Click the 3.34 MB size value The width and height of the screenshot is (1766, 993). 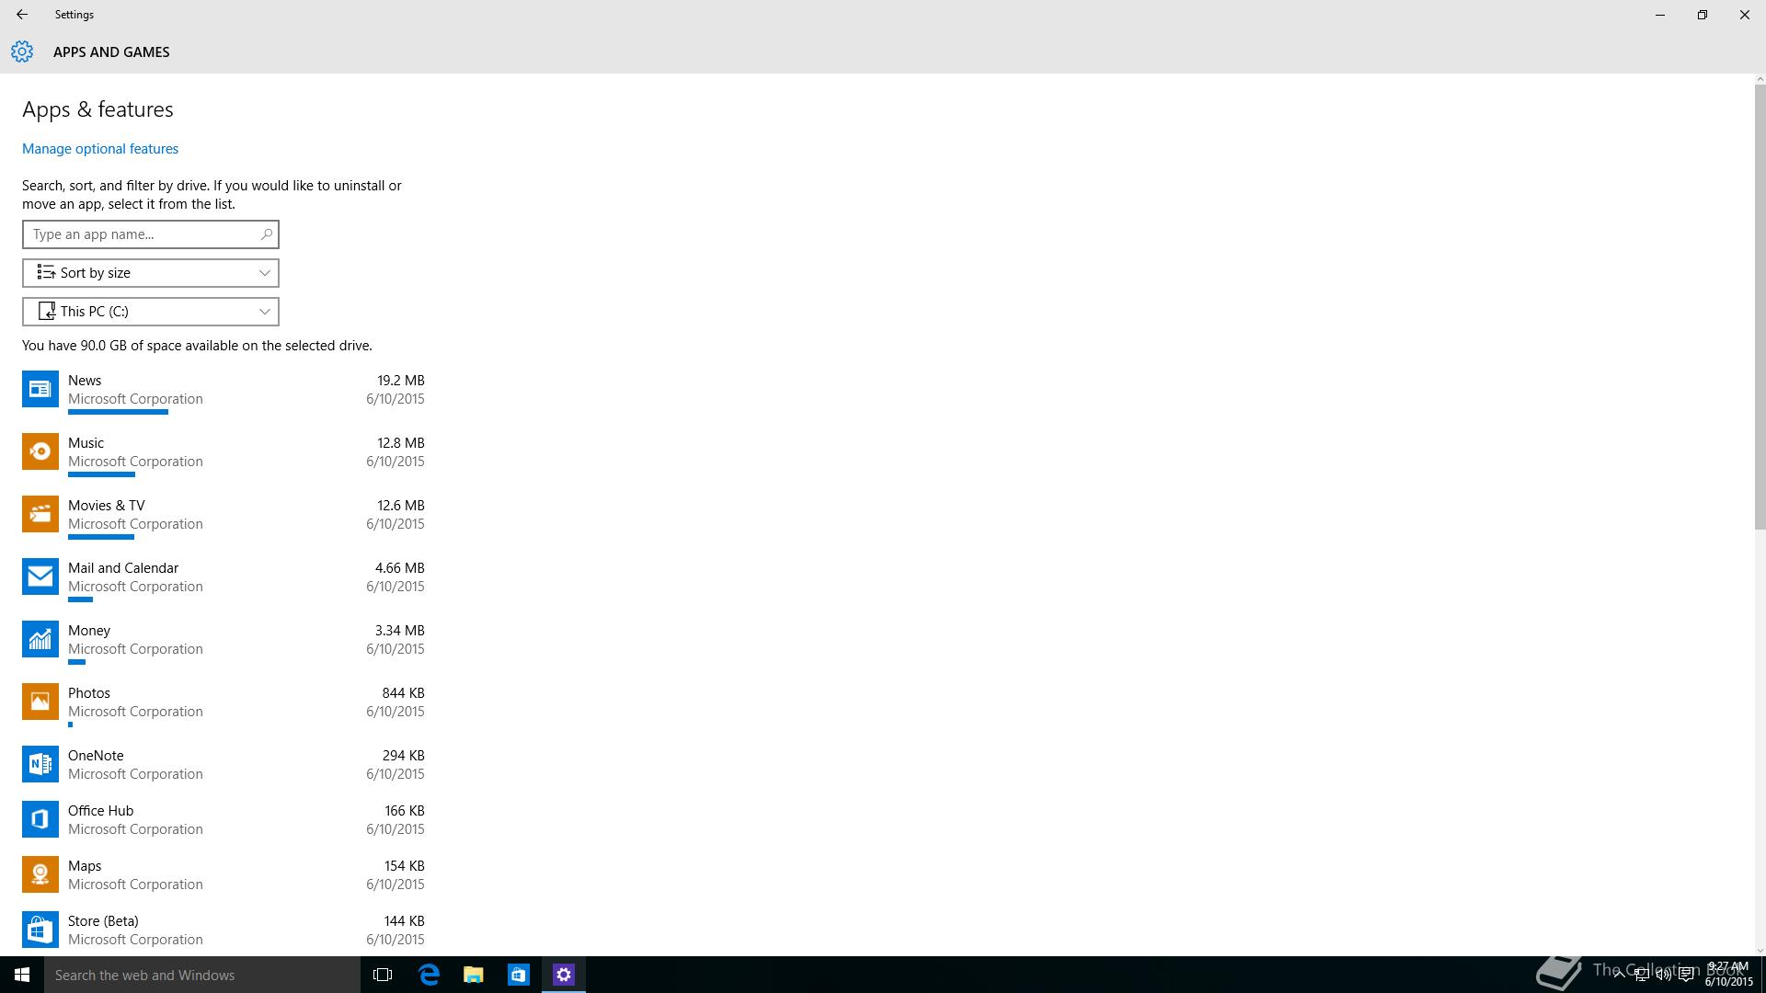[400, 631]
